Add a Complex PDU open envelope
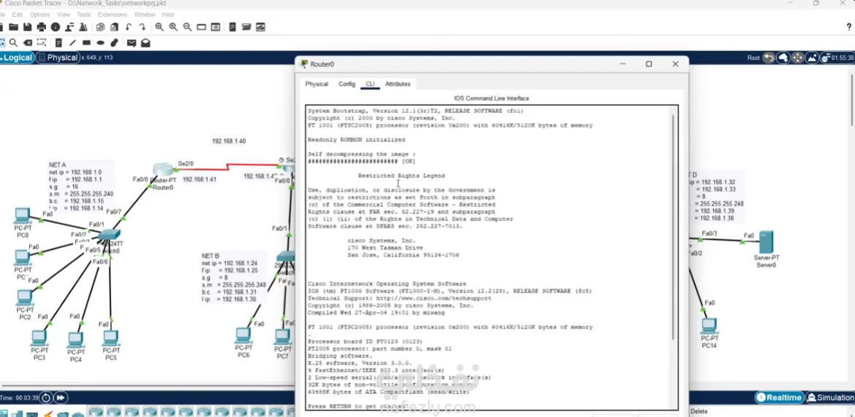The image size is (855, 417). pos(146,42)
